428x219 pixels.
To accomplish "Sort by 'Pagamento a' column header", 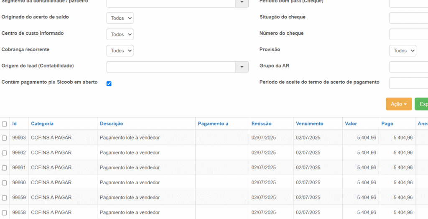I will pos(213,124).
